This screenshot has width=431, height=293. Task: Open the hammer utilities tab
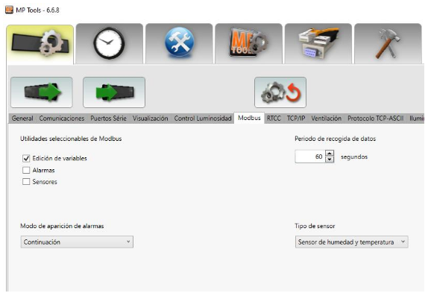point(388,44)
